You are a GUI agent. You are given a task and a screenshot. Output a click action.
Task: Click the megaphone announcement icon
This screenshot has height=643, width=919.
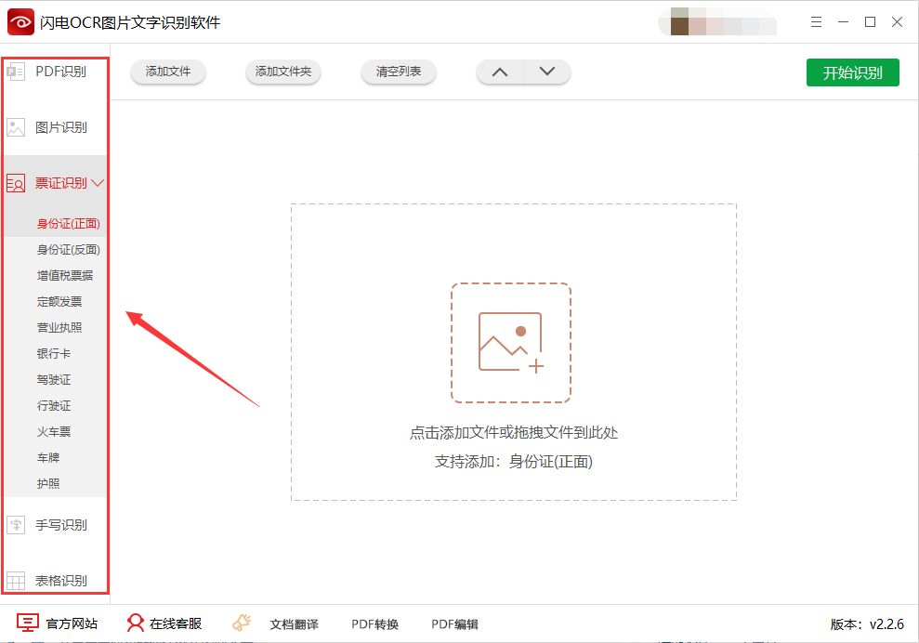[x=242, y=623]
